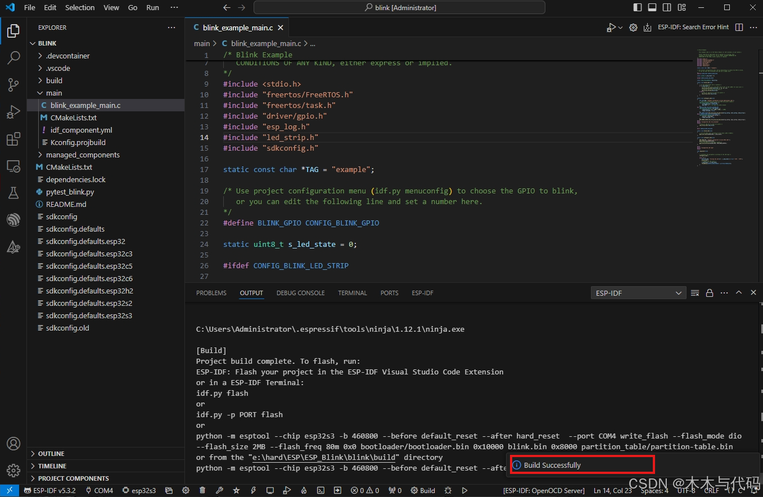Open the Run and Debug view
The height and width of the screenshot is (497, 763).
tap(13, 112)
